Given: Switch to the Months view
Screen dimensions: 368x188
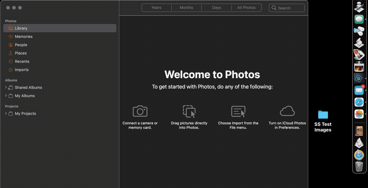Looking at the screenshot, I should (187, 8).
